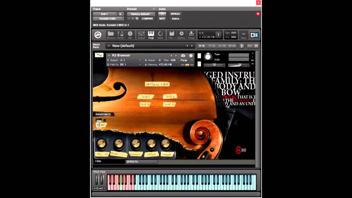Screen dimensions: 352x198
Task: Take a snapshot with the camera icon
Action: click(183, 56)
